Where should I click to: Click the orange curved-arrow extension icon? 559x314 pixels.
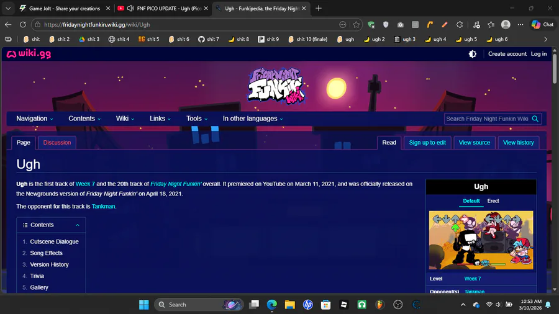[x=430, y=25]
